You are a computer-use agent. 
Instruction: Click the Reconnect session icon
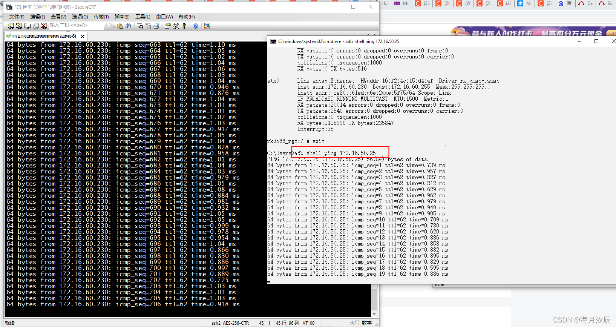pos(36,26)
